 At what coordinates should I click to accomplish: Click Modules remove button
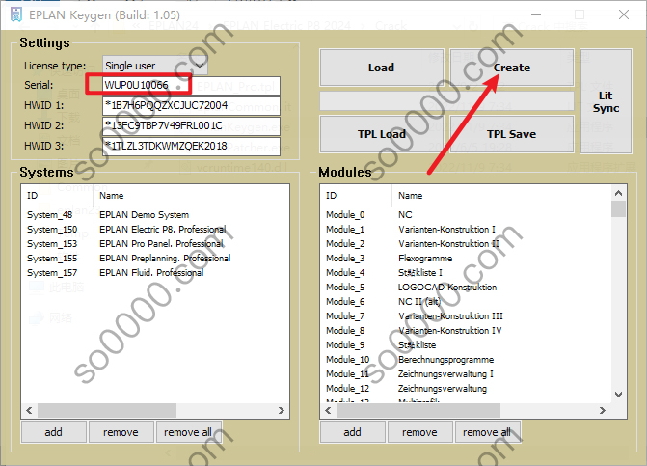[x=419, y=432]
